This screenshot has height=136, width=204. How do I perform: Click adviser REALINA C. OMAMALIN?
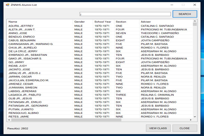click(x=157, y=95)
